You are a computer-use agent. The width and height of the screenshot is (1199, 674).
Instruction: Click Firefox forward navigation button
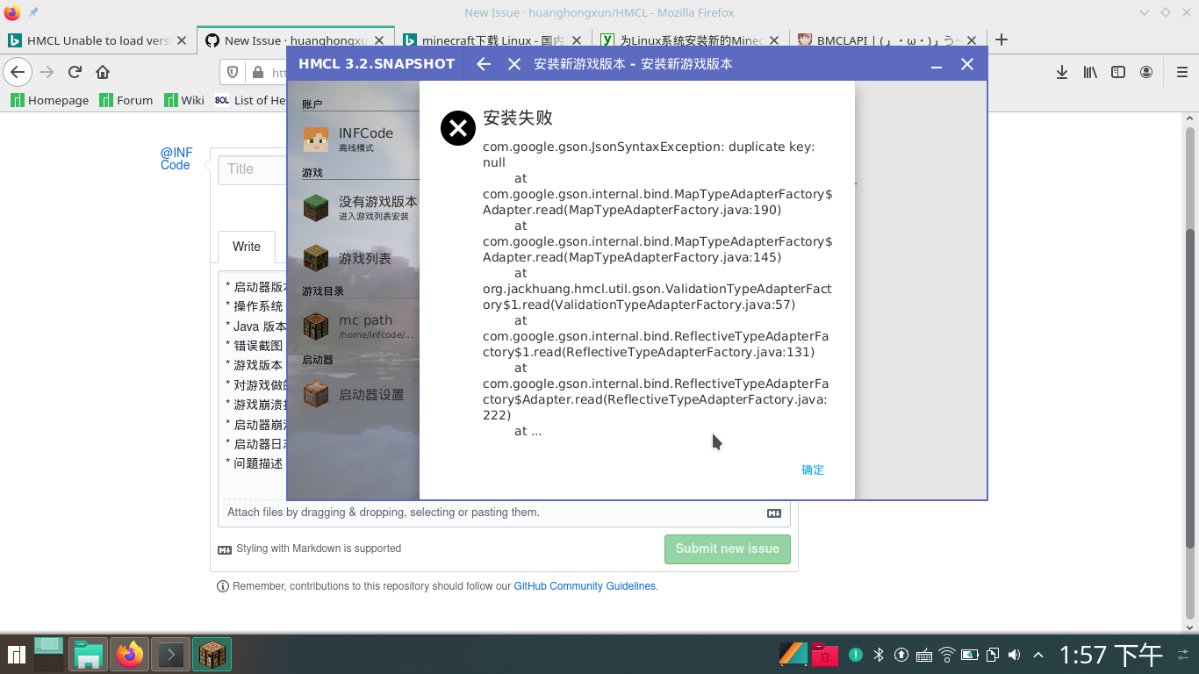coord(47,72)
